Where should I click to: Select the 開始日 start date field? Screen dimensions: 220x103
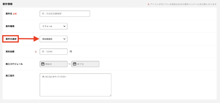[x=54, y=64]
